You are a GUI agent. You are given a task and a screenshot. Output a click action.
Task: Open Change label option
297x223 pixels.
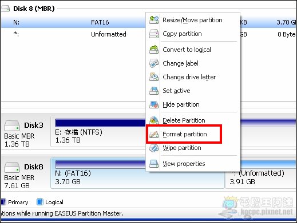coord(193,63)
